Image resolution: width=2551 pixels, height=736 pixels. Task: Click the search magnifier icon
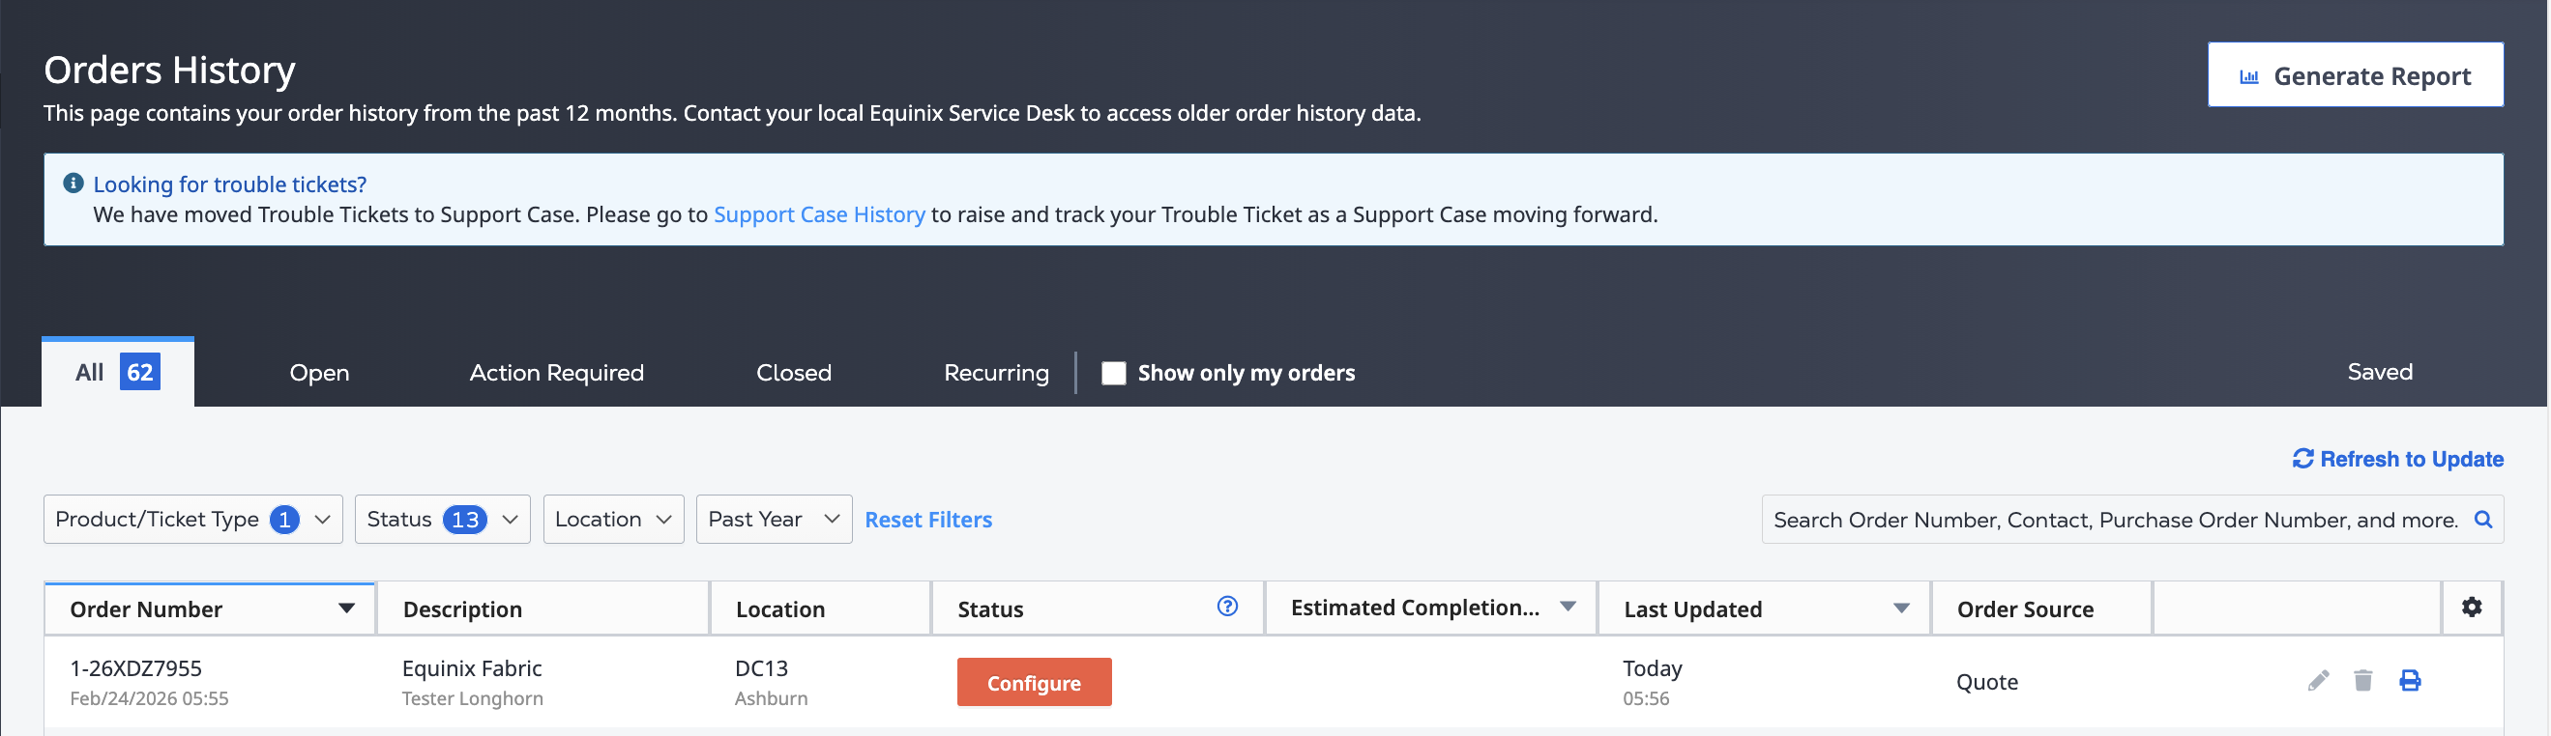(2482, 520)
